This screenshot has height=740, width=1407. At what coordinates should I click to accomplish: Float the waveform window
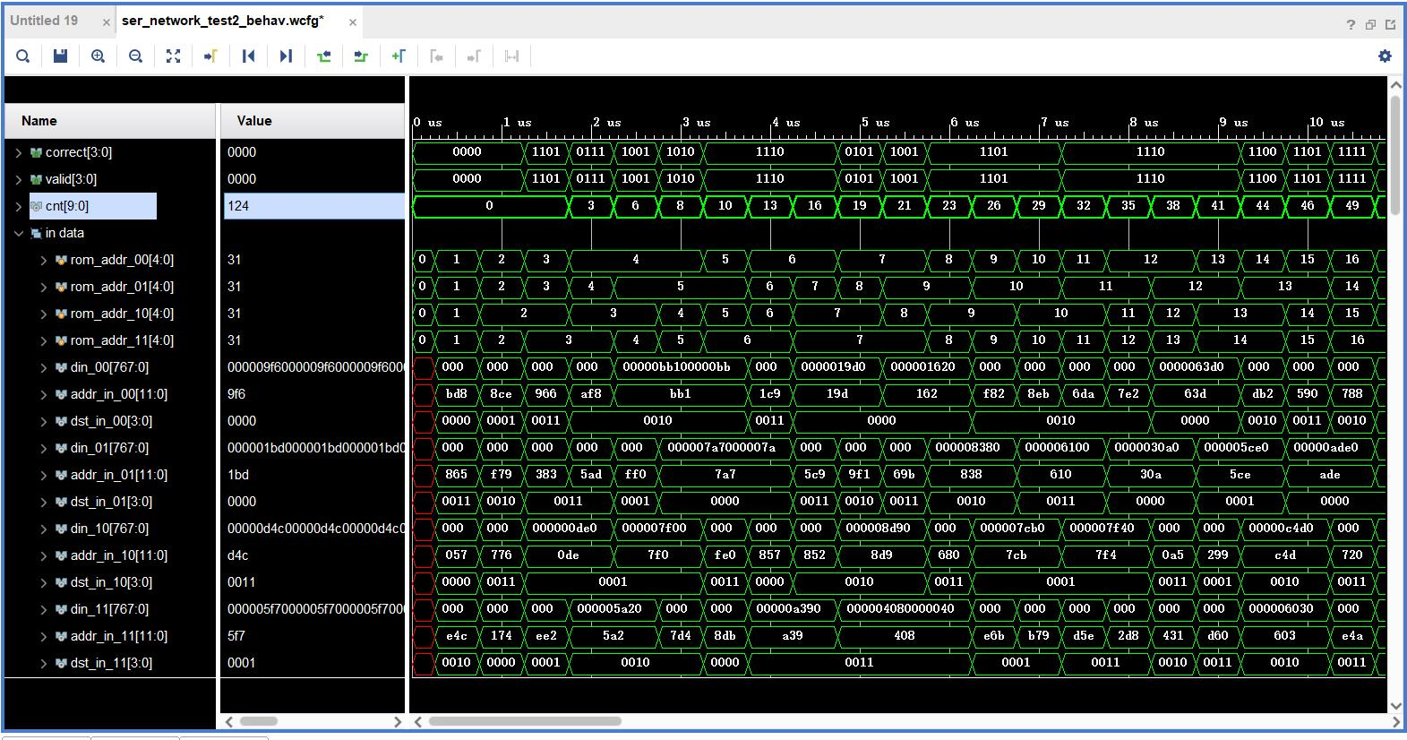coord(1370,24)
